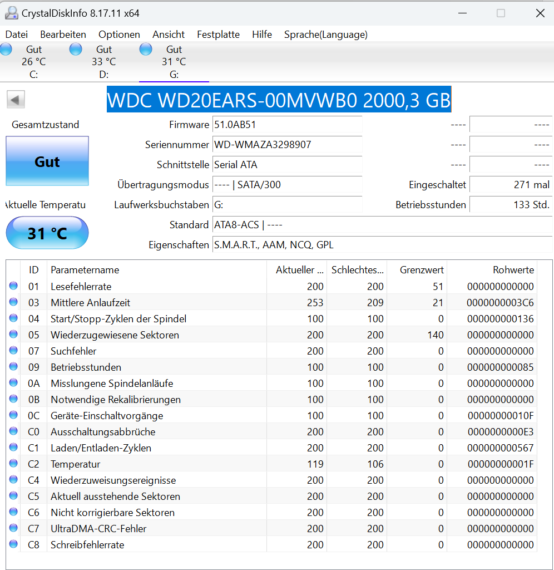Click the Parametername column header

point(157,270)
